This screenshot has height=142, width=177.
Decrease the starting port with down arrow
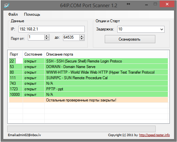click(47, 39)
